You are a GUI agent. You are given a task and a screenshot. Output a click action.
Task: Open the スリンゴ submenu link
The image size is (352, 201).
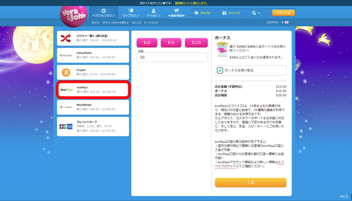point(136,23)
